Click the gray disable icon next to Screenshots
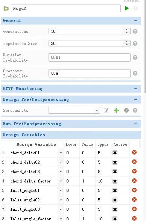Screen dimensions: 146x221 (x=126, y=110)
